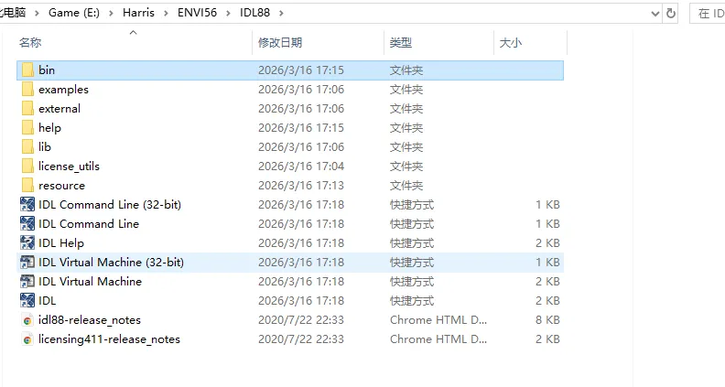Select the IDL Help shortcut icon

tap(27, 242)
